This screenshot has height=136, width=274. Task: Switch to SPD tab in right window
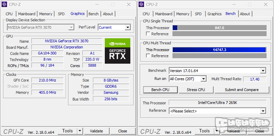click(198, 14)
